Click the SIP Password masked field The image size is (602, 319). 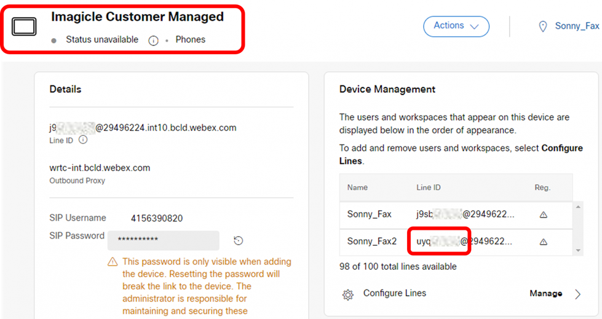pyautogui.click(x=163, y=240)
